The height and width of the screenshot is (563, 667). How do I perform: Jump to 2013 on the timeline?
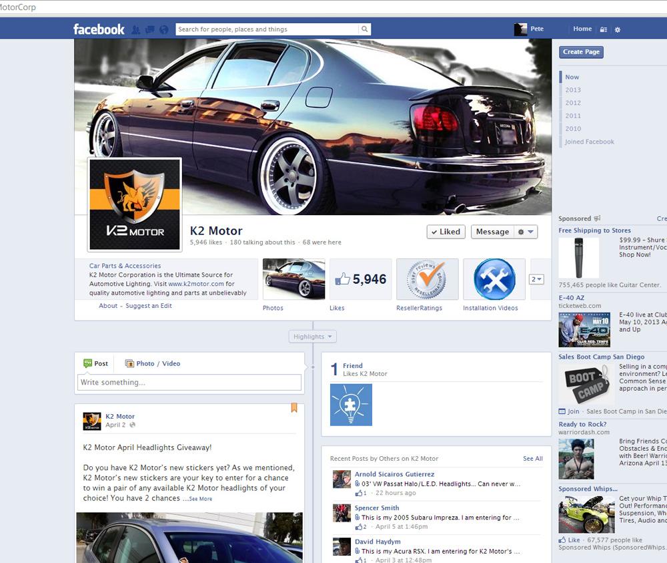click(572, 90)
